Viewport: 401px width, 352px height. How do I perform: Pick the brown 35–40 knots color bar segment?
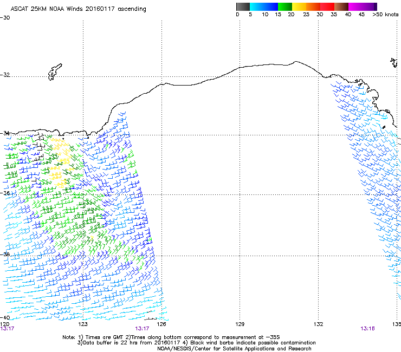[x=341, y=6]
